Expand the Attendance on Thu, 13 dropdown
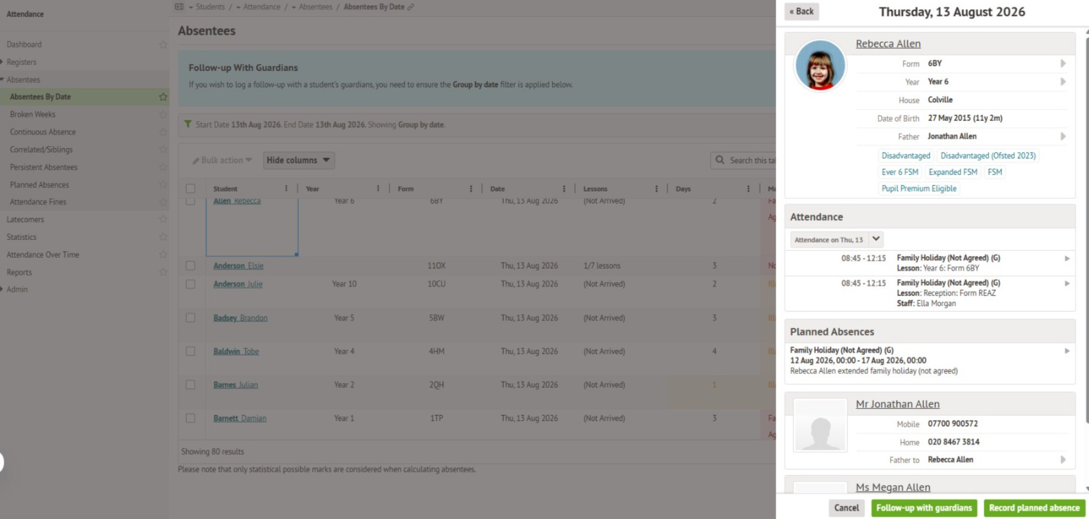Image resolution: width=1089 pixels, height=519 pixels. point(876,239)
